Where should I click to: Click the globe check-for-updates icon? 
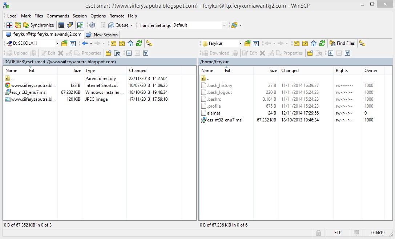pyautogui.click(x=234, y=25)
